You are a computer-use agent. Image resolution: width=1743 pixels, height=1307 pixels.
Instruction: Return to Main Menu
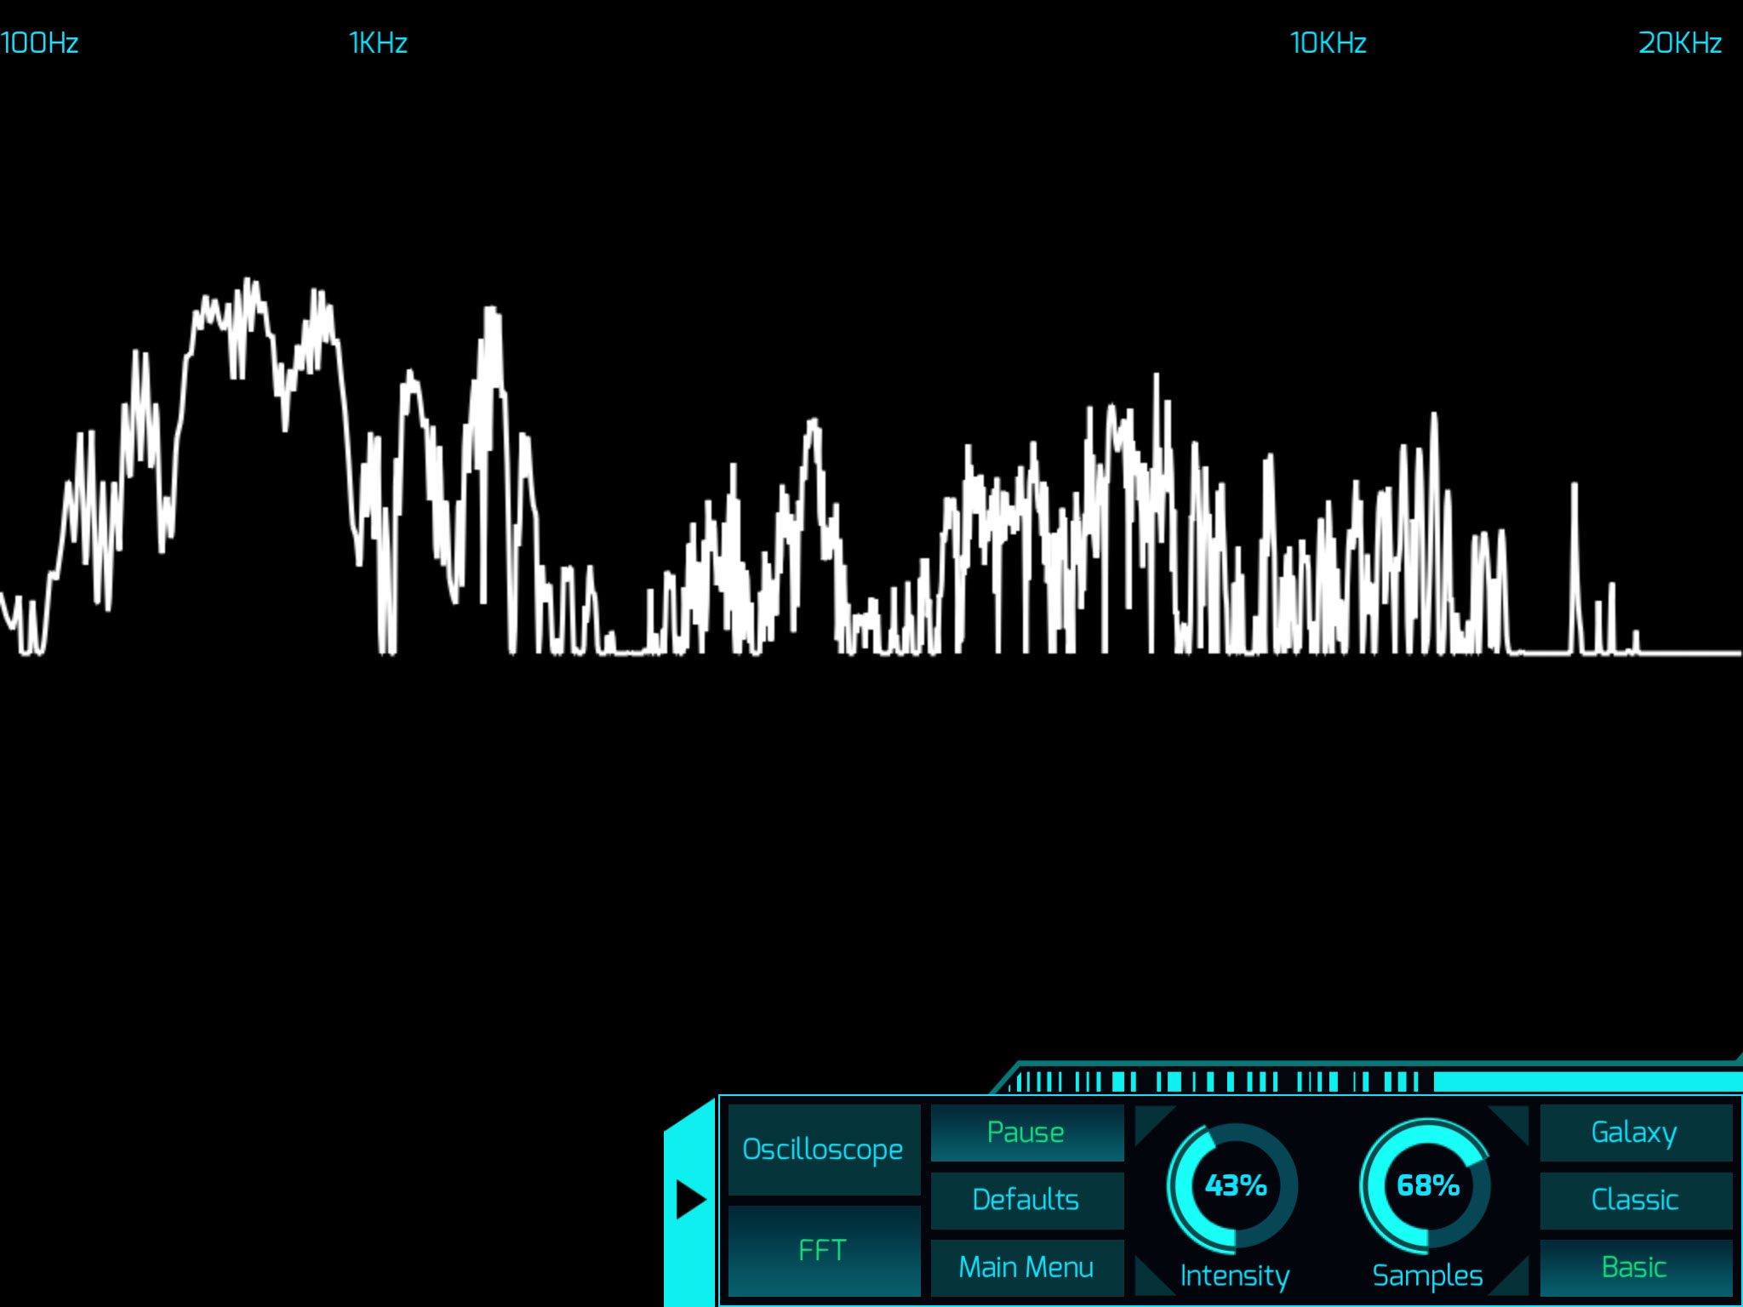pyautogui.click(x=1026, y=1267)
